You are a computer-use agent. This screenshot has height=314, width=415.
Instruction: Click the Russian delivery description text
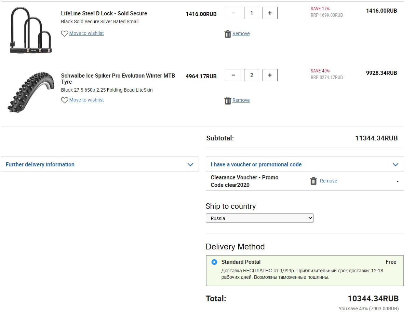coord(302,274)
